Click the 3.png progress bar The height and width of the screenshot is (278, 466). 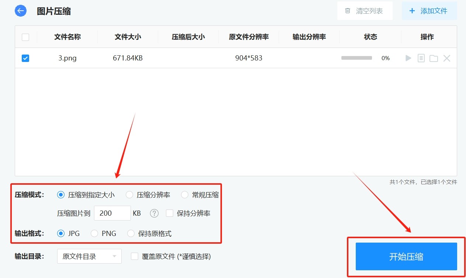(357, 58)
